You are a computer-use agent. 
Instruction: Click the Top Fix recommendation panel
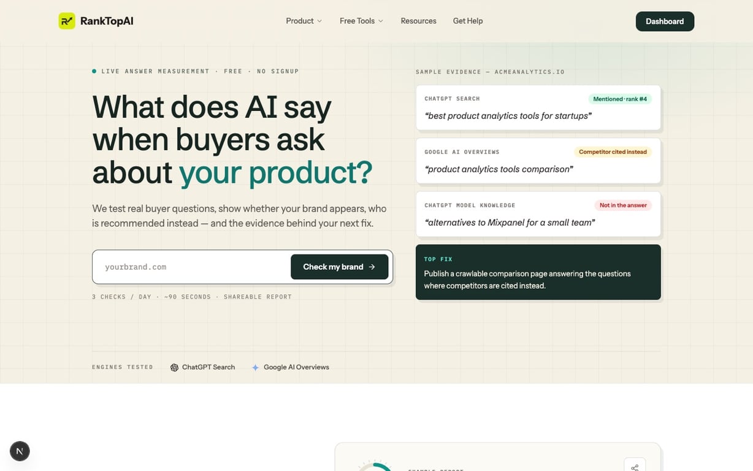click(x=538, y=272)
